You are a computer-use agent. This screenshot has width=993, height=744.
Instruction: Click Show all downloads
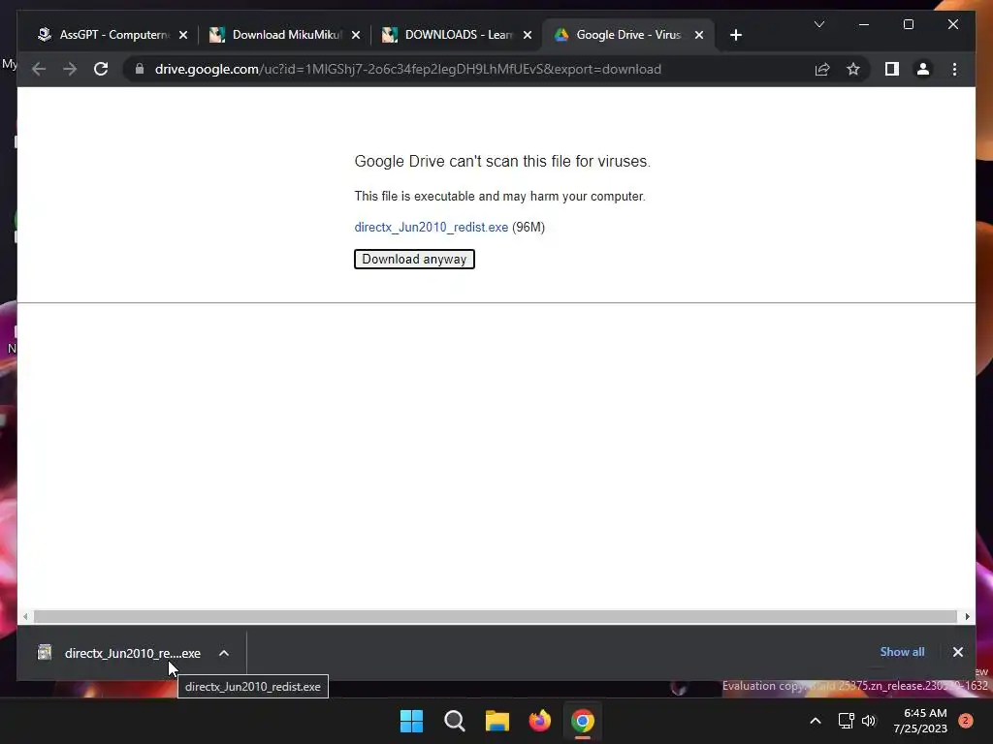pos(902,652)
